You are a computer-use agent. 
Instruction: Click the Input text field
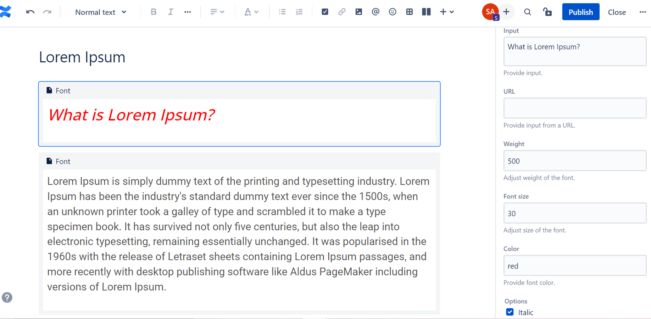click(575, 51)
